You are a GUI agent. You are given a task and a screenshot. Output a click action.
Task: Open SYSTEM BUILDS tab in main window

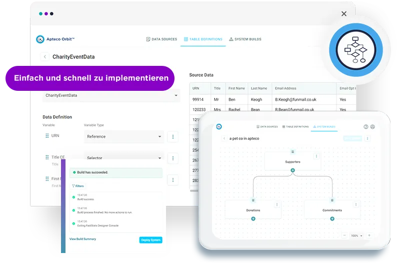point(245,39)
